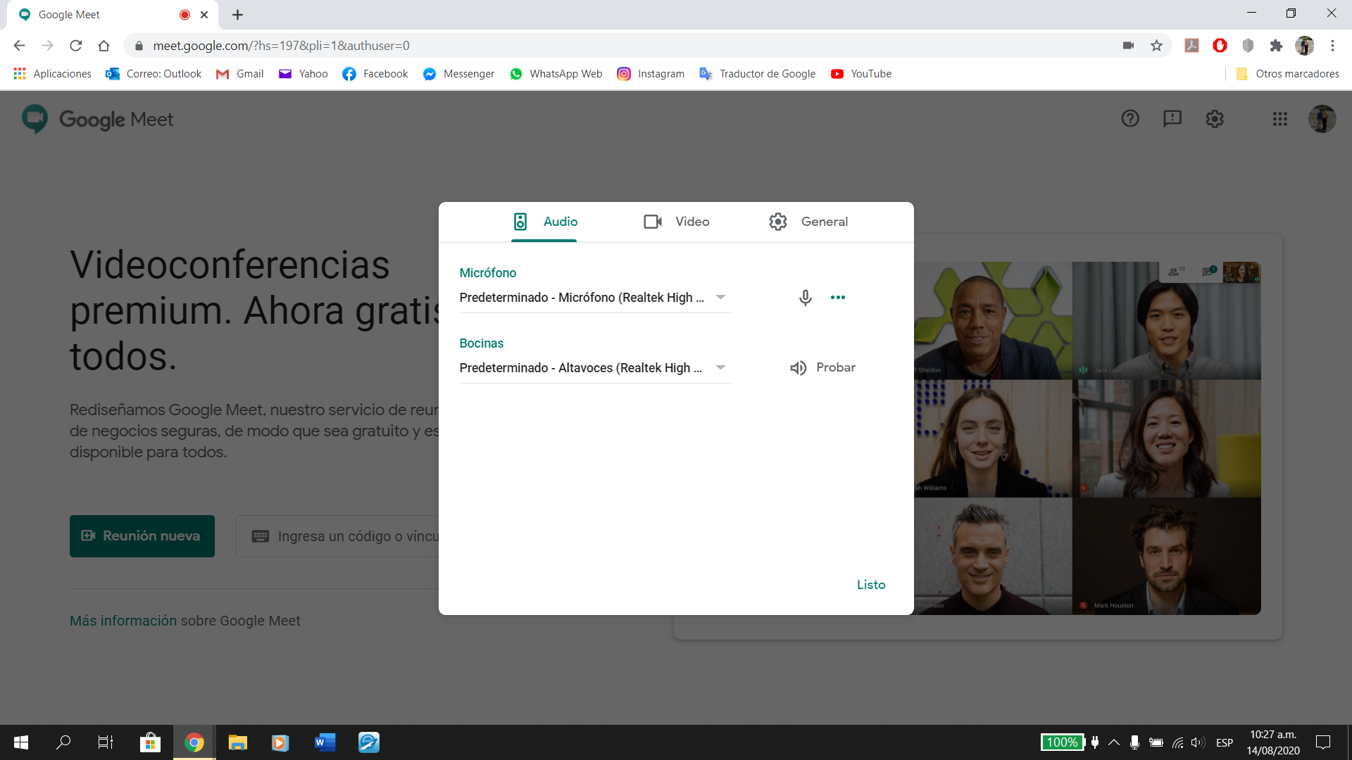This screenshot has height=760, width=1352.
Task: Expand the Otros marcadores bookmarks folder
Action: tap(1287, 74)
